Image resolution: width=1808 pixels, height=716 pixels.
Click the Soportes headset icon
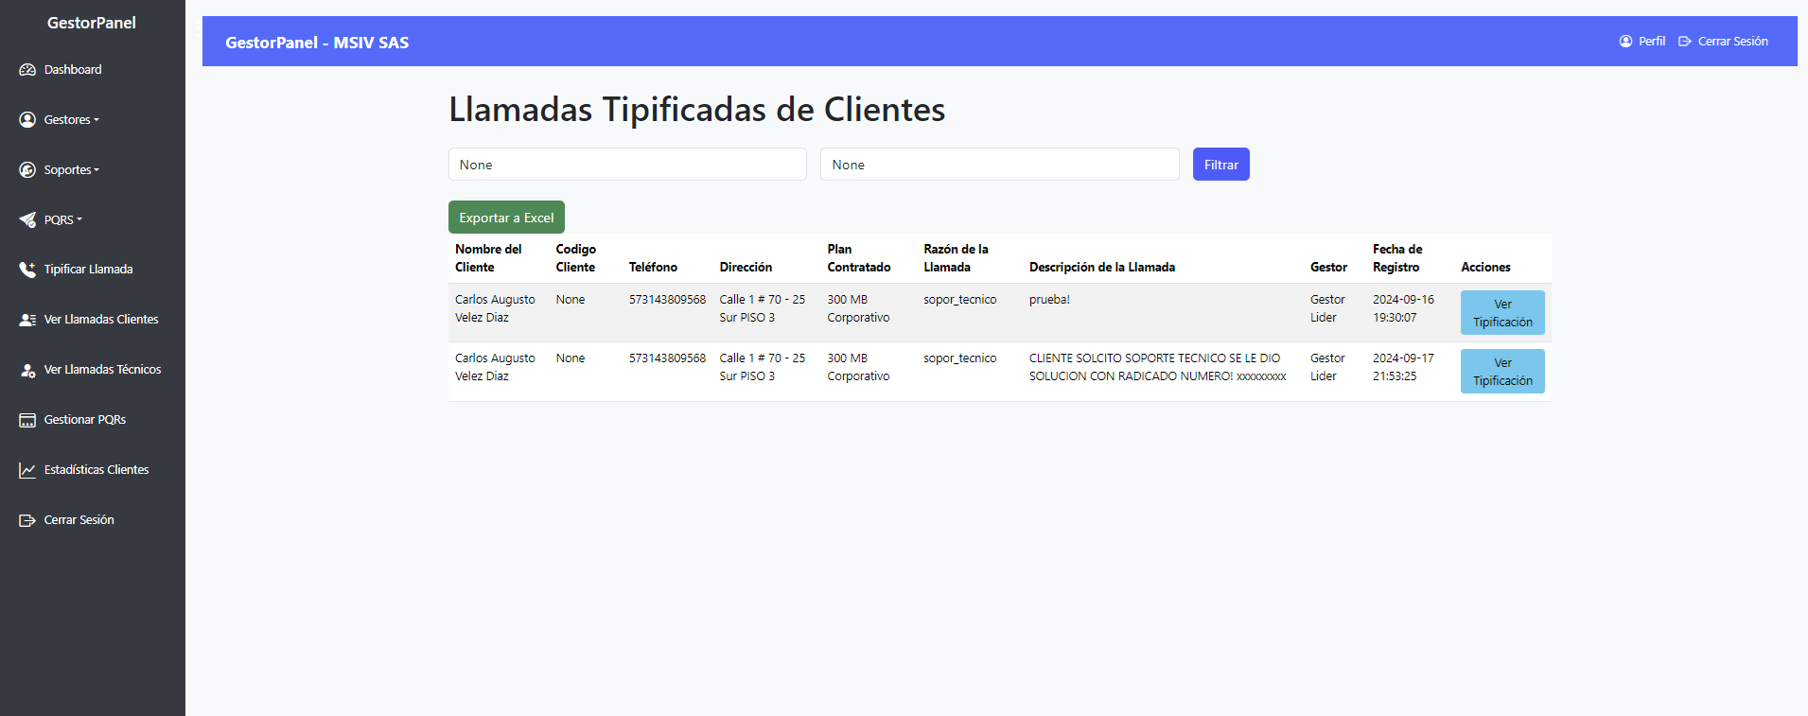tap(27, 170)
